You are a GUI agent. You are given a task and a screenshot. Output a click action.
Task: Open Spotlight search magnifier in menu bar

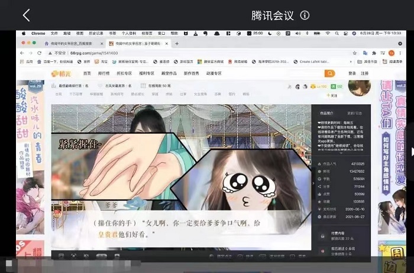337,34
